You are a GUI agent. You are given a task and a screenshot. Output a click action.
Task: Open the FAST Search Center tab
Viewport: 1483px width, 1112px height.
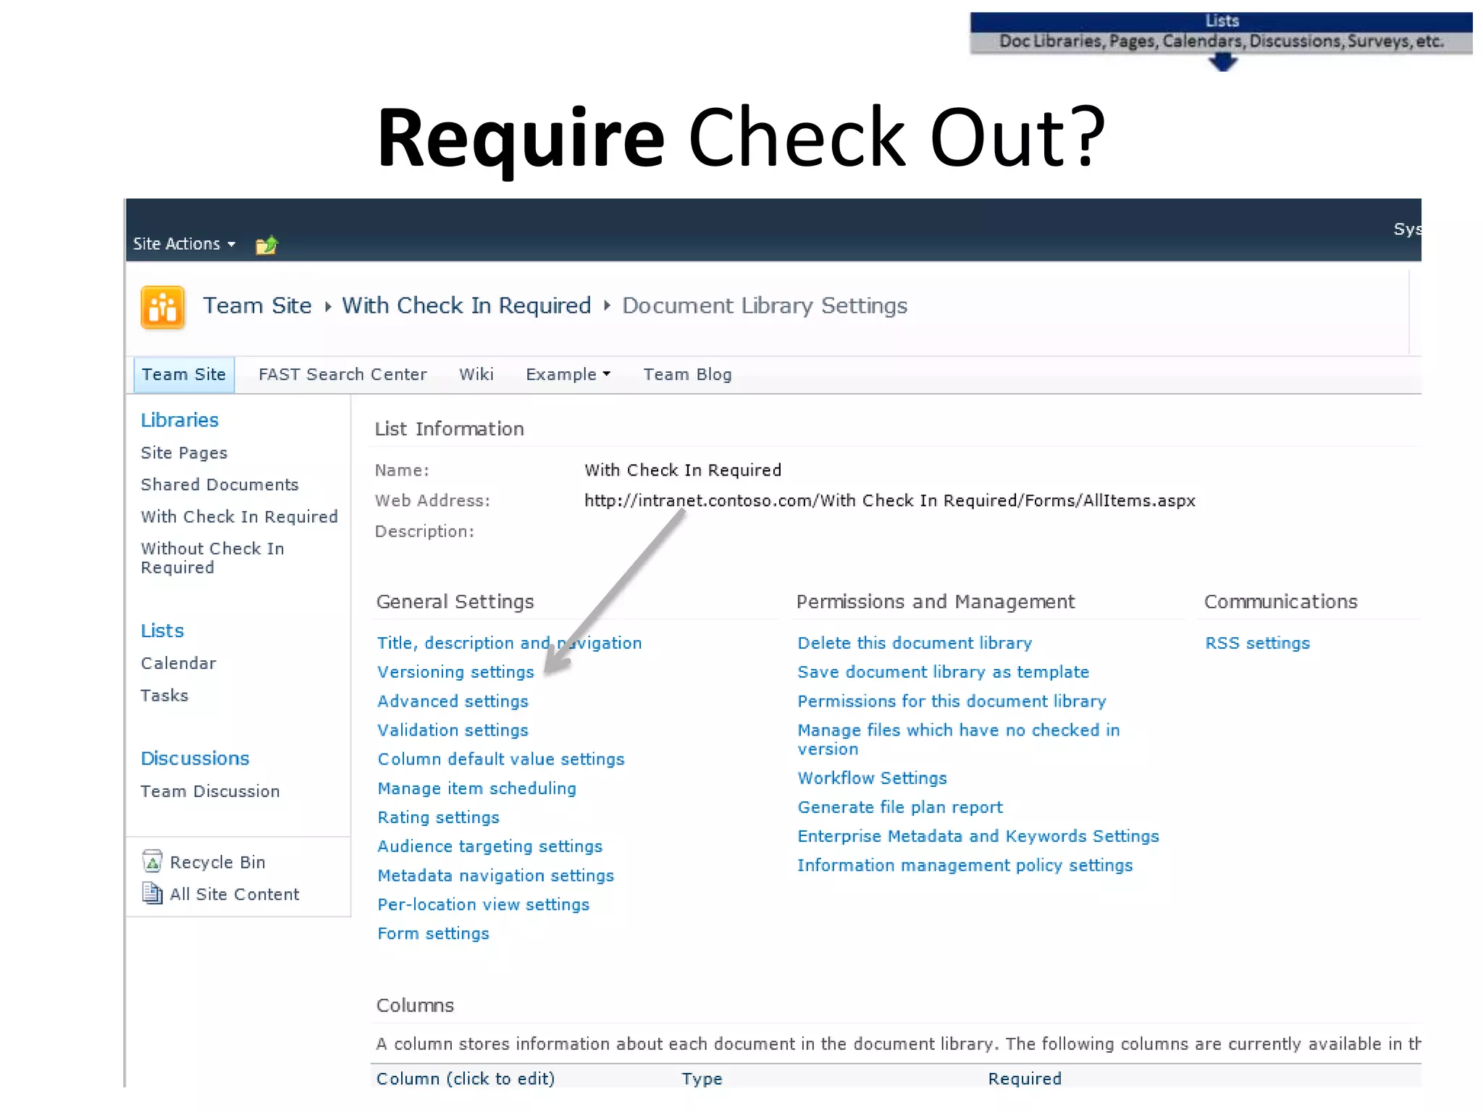(343, 374)
